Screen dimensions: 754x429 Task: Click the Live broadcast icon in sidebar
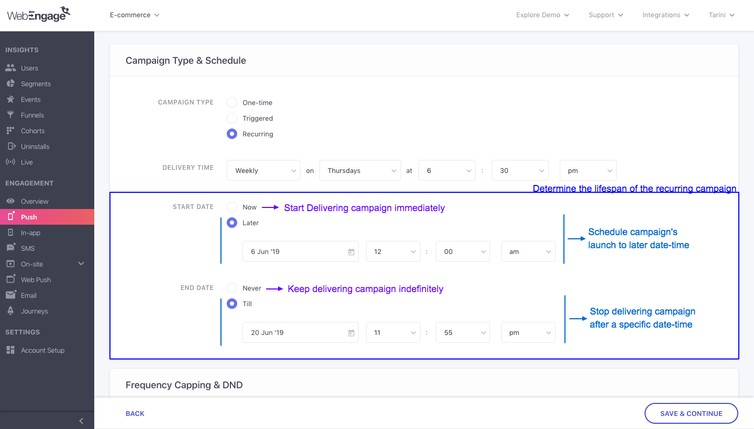10,162
